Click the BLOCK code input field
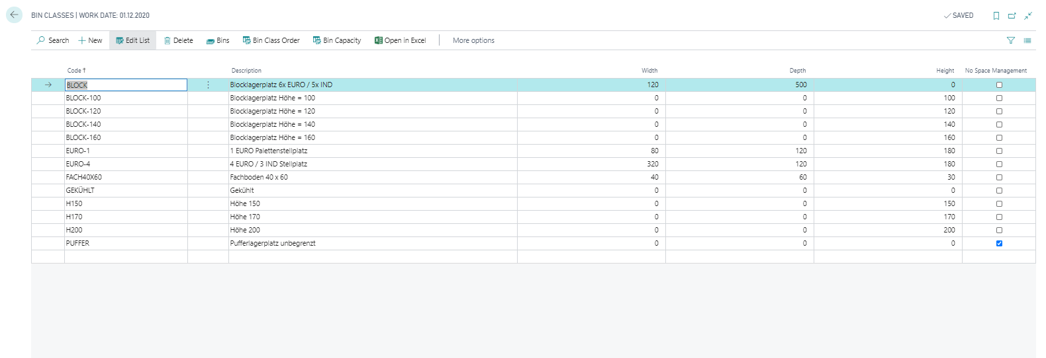Screen dimensions: 1046x358 click(x=126, y=85)
